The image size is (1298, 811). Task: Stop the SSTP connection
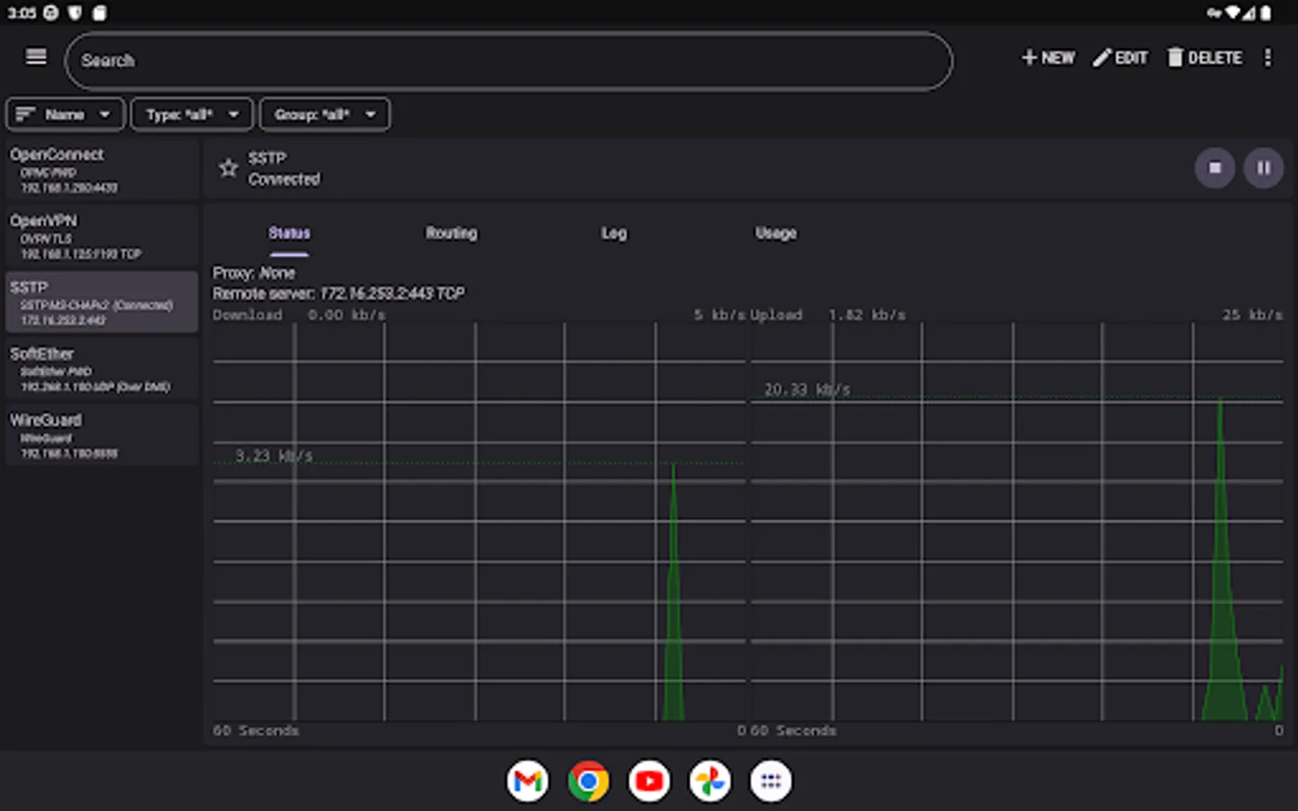point(1214,168)
